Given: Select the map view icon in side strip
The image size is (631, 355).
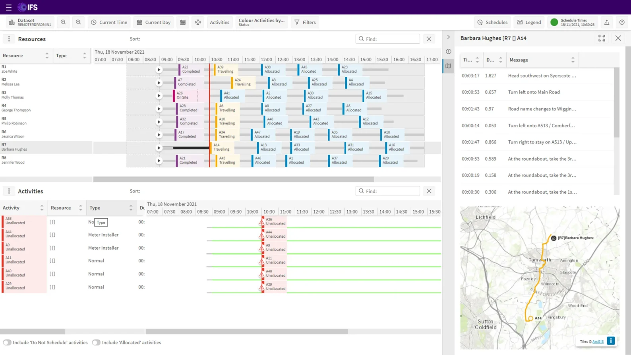Looking at the screenshot, I should coord(448,66).
